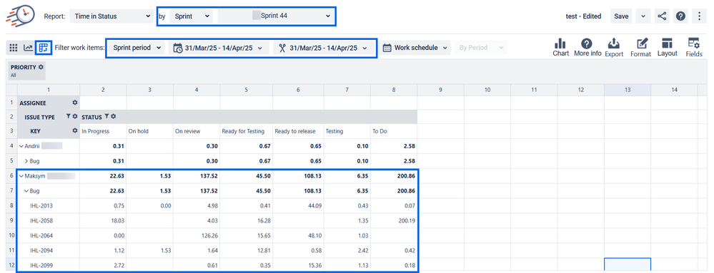Open the ISSUE TYPE gear settings
714x273 pixels.
(75, 117)
